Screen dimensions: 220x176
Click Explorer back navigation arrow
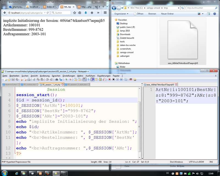pyautogui.click(x=114, y=8)
